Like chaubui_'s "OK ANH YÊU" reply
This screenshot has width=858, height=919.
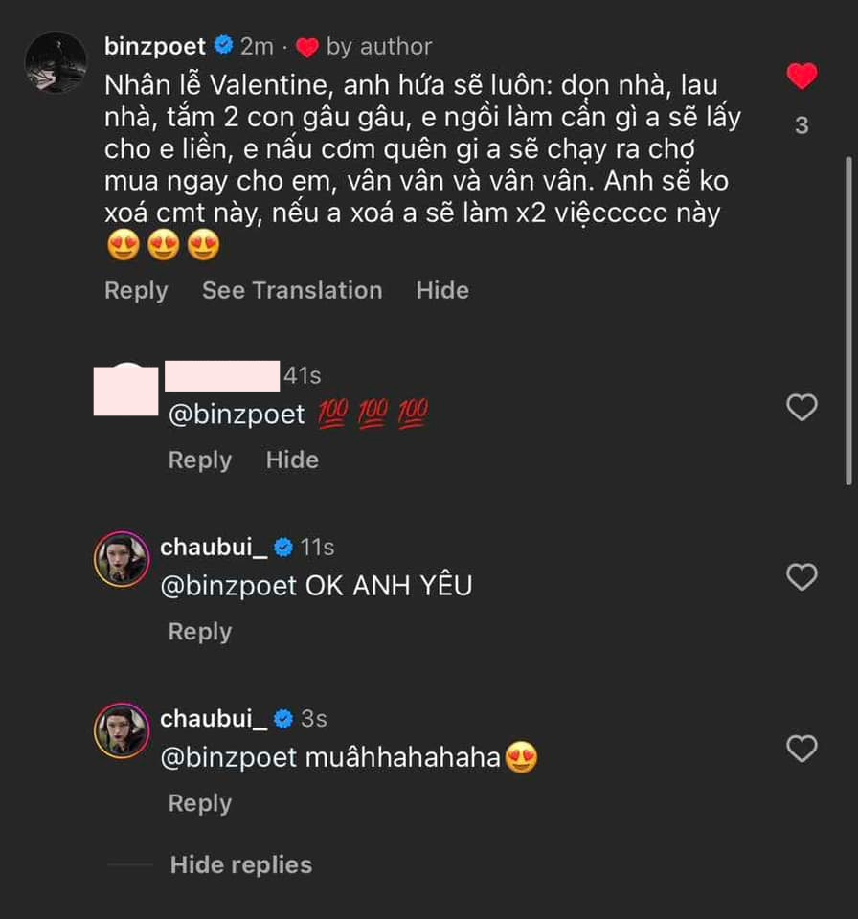802,577
